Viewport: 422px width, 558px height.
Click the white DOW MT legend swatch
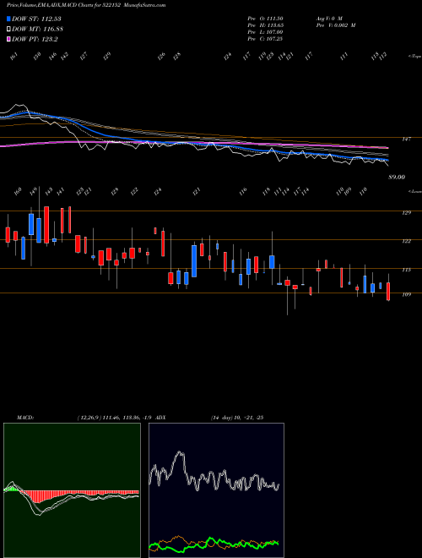point(8,30)
